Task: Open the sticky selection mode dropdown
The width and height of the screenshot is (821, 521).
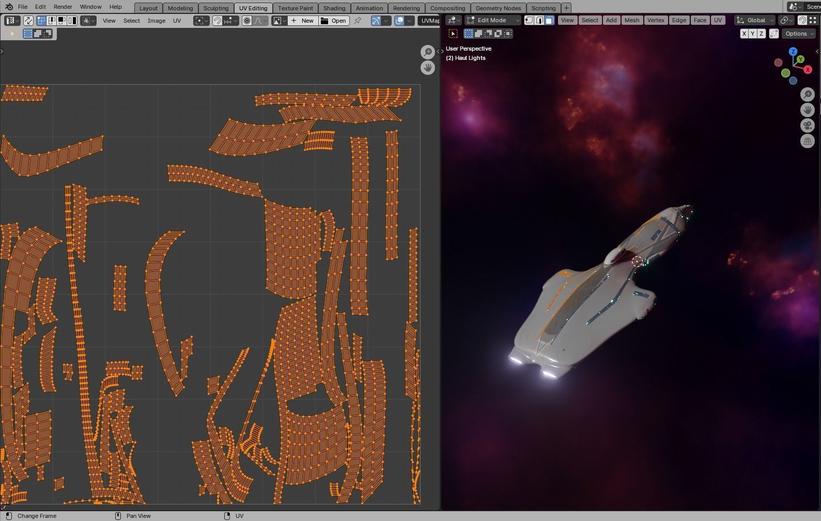Action: [x=88, y=21]
